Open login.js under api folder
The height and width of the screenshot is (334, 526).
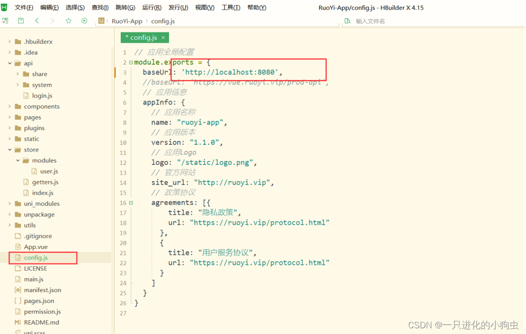coord(42,96)
